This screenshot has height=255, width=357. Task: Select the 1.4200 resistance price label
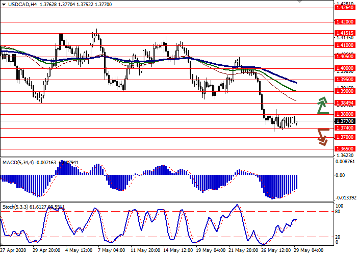[x=345, y=22]
